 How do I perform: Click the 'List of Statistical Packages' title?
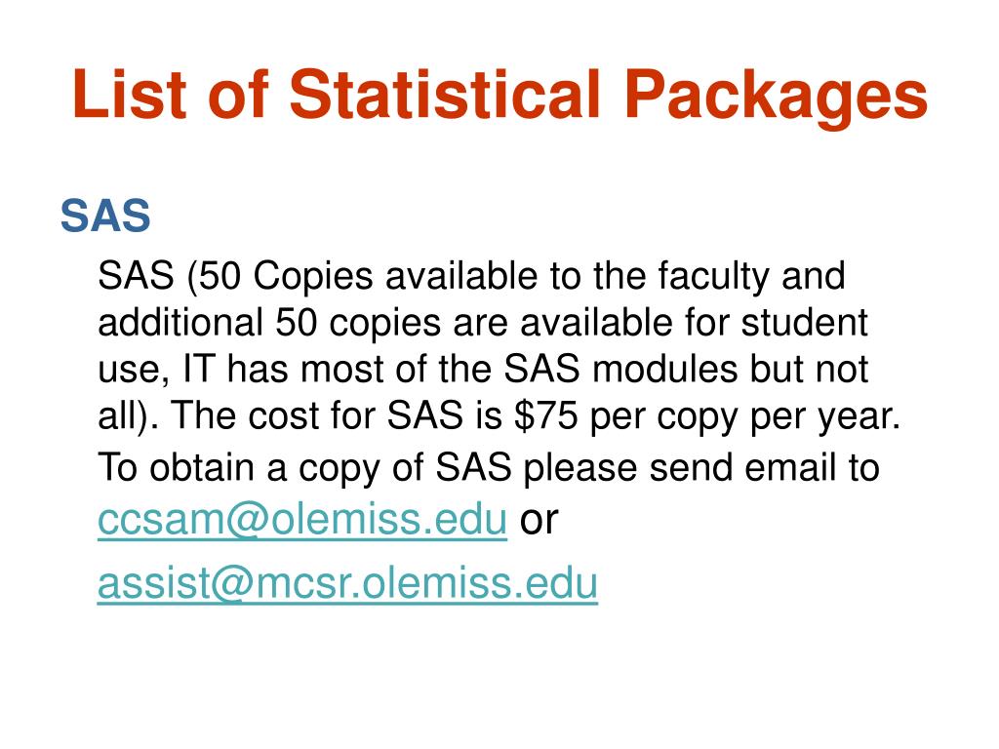[x=500, y=96]
